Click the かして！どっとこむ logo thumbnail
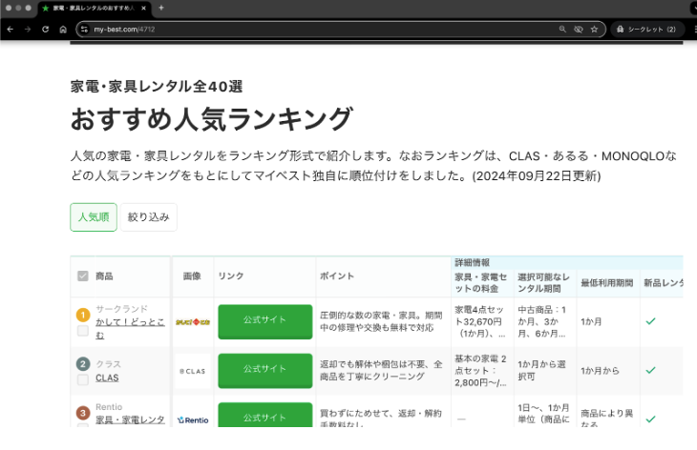 (193, 321)
